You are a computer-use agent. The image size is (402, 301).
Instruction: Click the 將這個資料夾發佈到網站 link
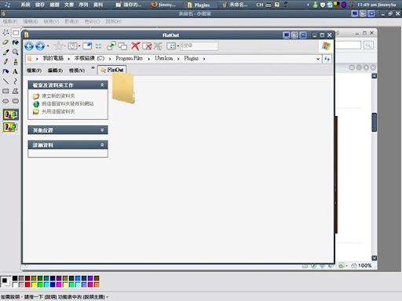(68, 103)
